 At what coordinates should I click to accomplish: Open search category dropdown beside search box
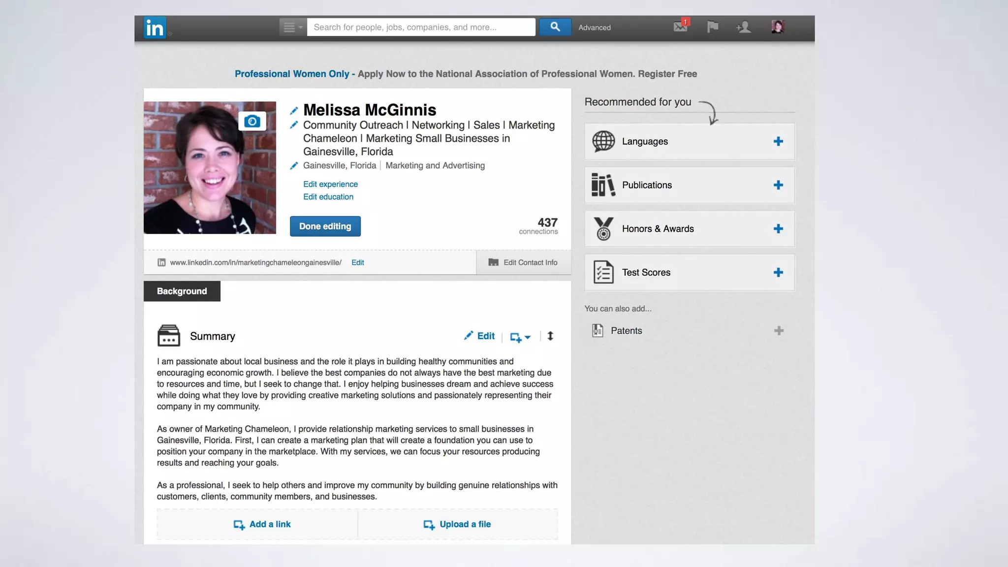(x=292, y=28)
